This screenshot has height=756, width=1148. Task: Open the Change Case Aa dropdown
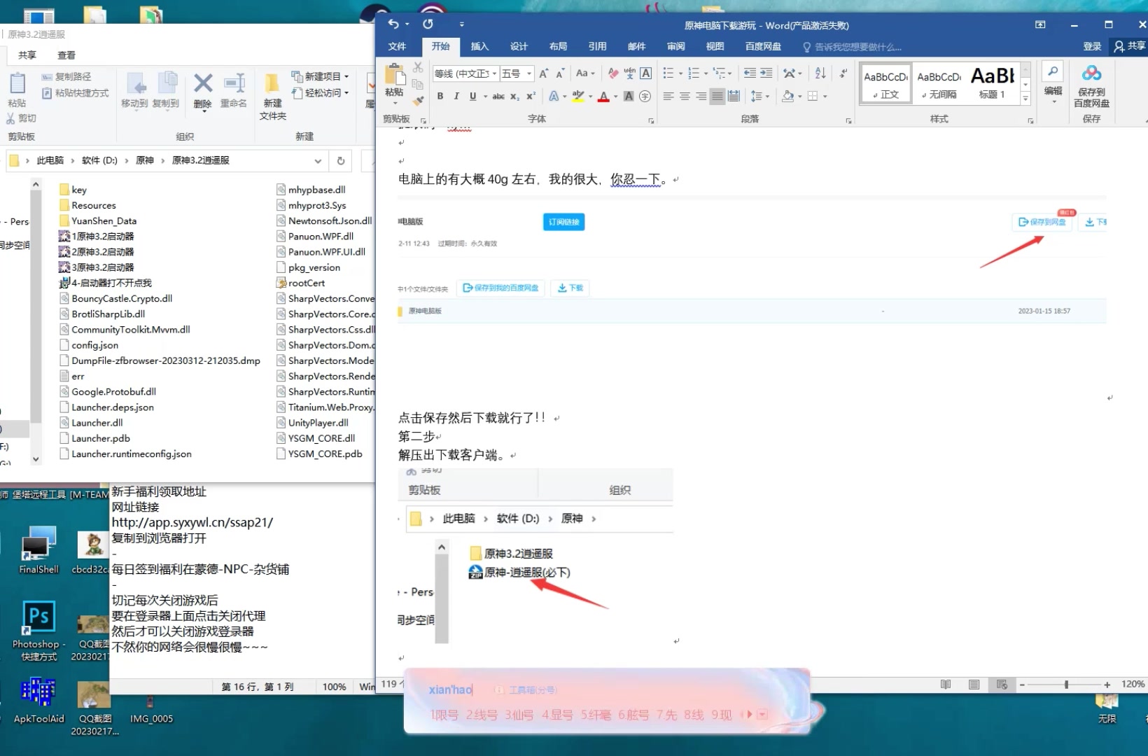[x=585, y=73]
